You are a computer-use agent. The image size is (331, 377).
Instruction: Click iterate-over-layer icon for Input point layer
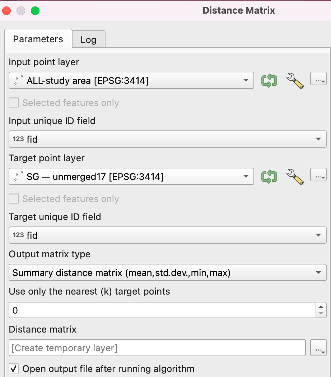(x=269, y=80)
